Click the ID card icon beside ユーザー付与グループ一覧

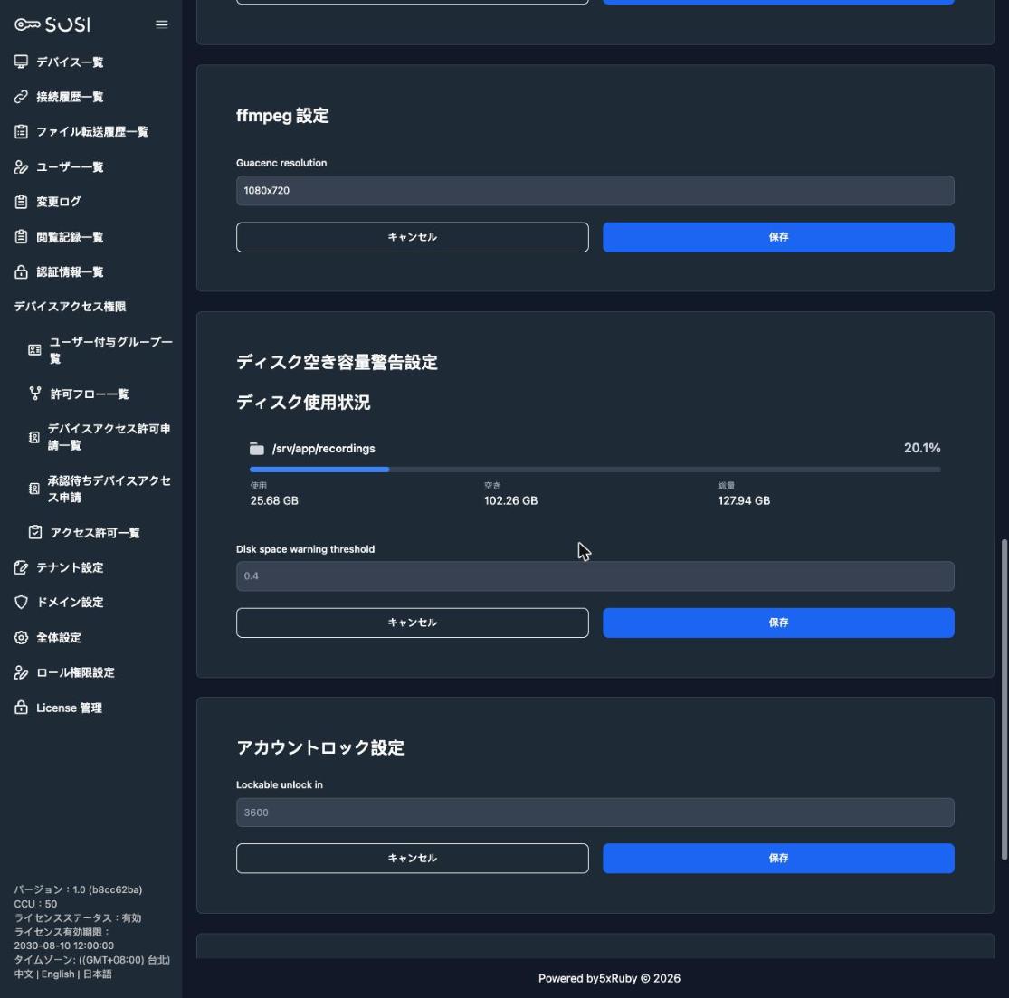coord(34,350)
